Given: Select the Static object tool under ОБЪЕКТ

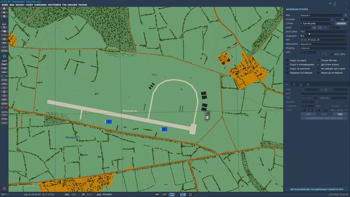Looking at the screenshot, I should 4,80.
